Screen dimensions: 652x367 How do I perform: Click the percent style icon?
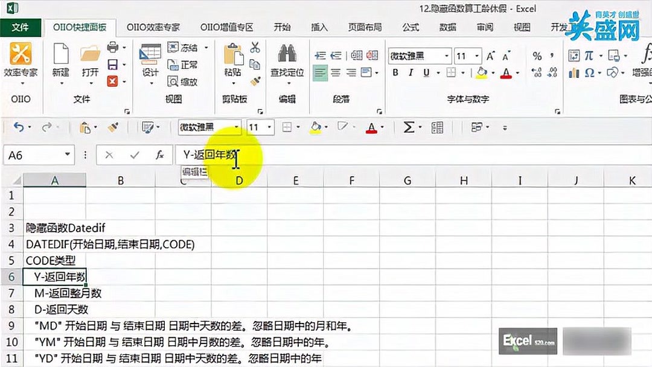(x=536, y=55)
